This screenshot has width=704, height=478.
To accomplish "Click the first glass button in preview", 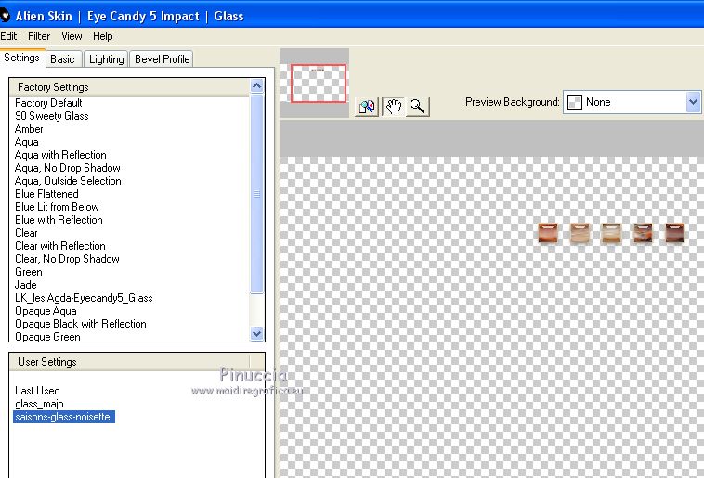I will (548, 233).
